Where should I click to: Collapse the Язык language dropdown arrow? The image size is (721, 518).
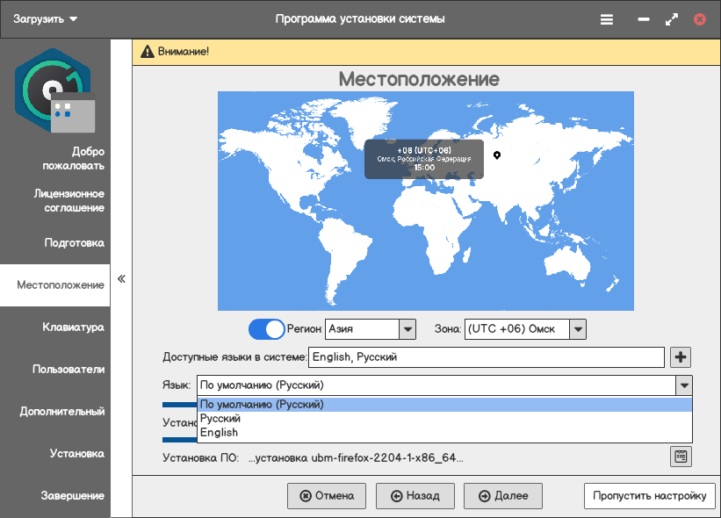(682, 385)
